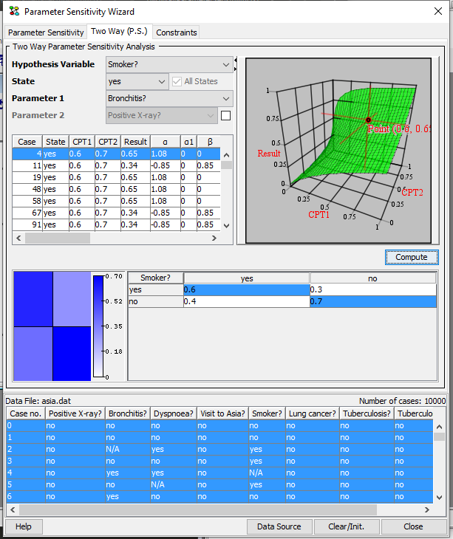Click the Compute button
Viewport: 453px width, 539px height.
click(x=412, y=257)
